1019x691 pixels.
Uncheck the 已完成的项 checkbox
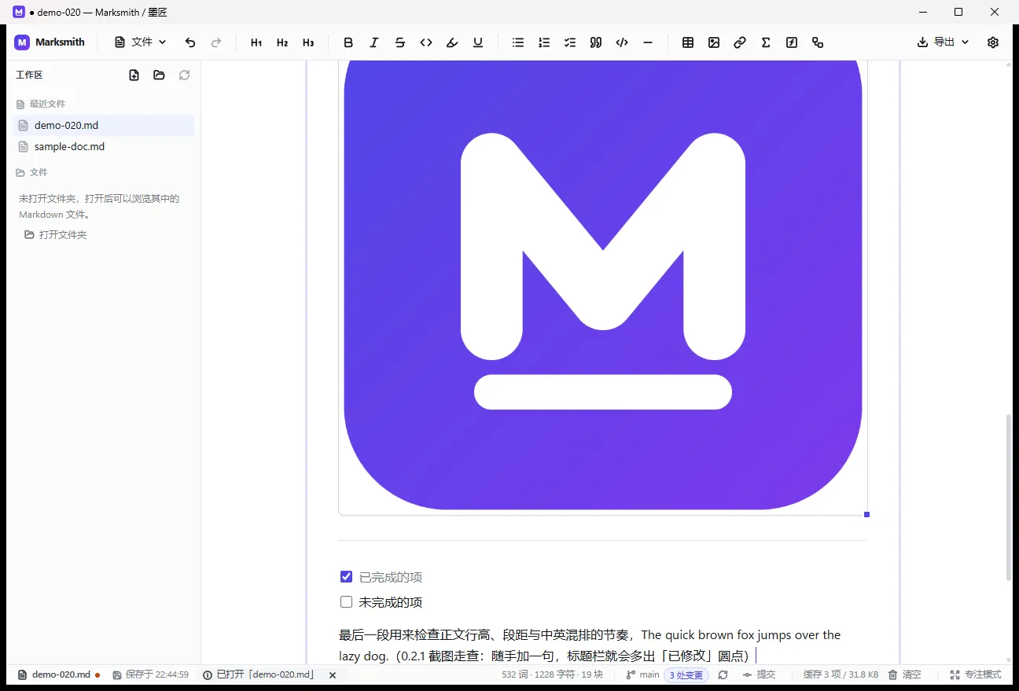tap(346, 577)
